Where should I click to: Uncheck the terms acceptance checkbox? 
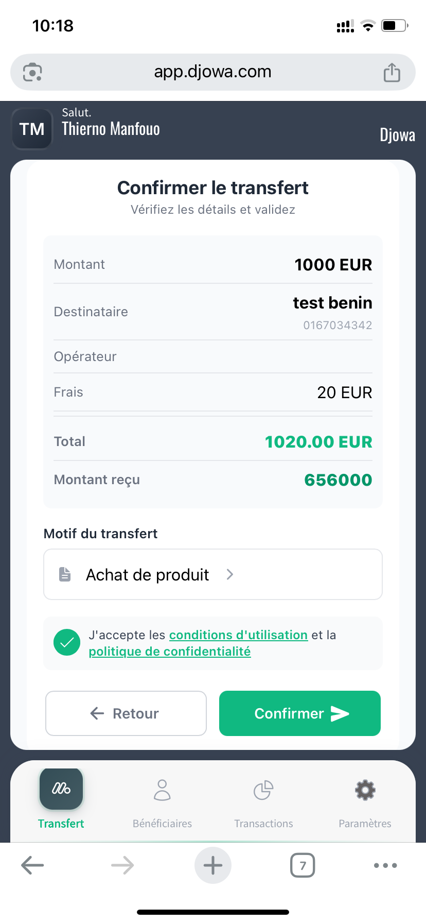click(x=67, y=643)
